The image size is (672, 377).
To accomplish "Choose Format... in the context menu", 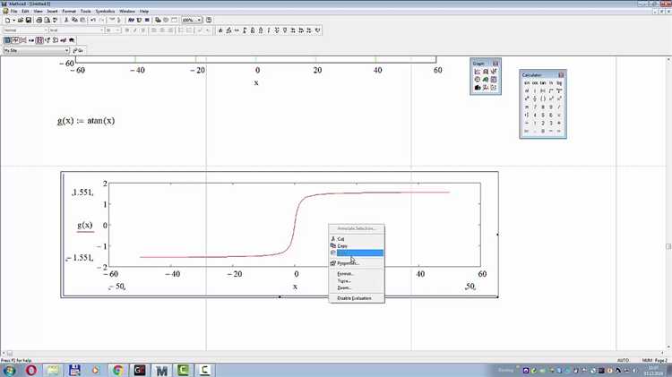I will (x=356, y=274).
